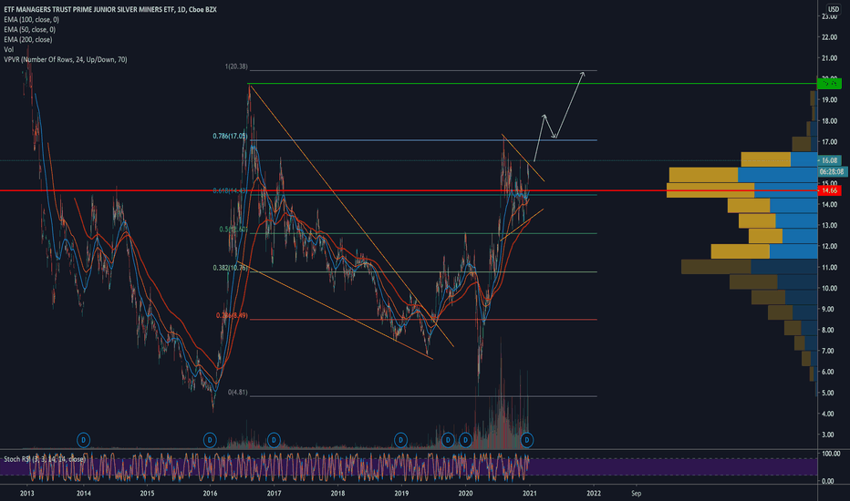
Task: Click the 16.08 current price label
Action: [829, 160]
